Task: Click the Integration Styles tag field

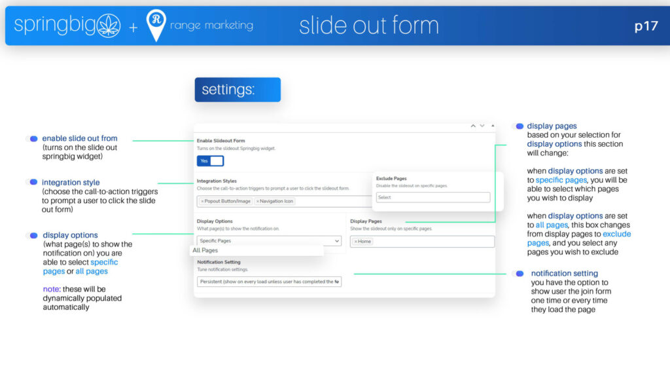Action: coord(284,201)
